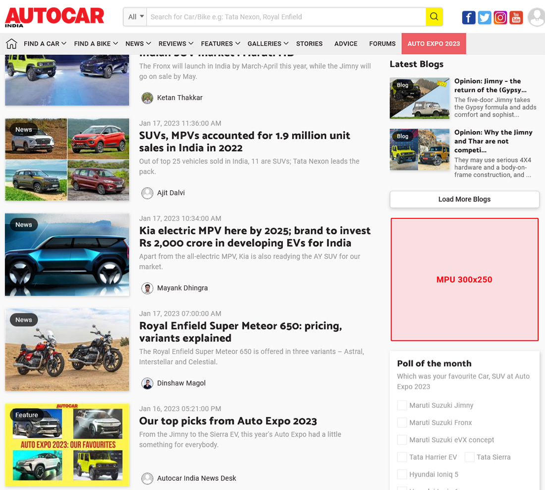The height and width of the screenshot is (490, 545).
Task: Open Royal Enfield Super Meteor 650 headline
Action: point(240,332)
